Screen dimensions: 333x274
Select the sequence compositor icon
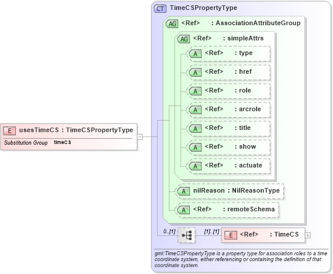[x=186, y=235]
